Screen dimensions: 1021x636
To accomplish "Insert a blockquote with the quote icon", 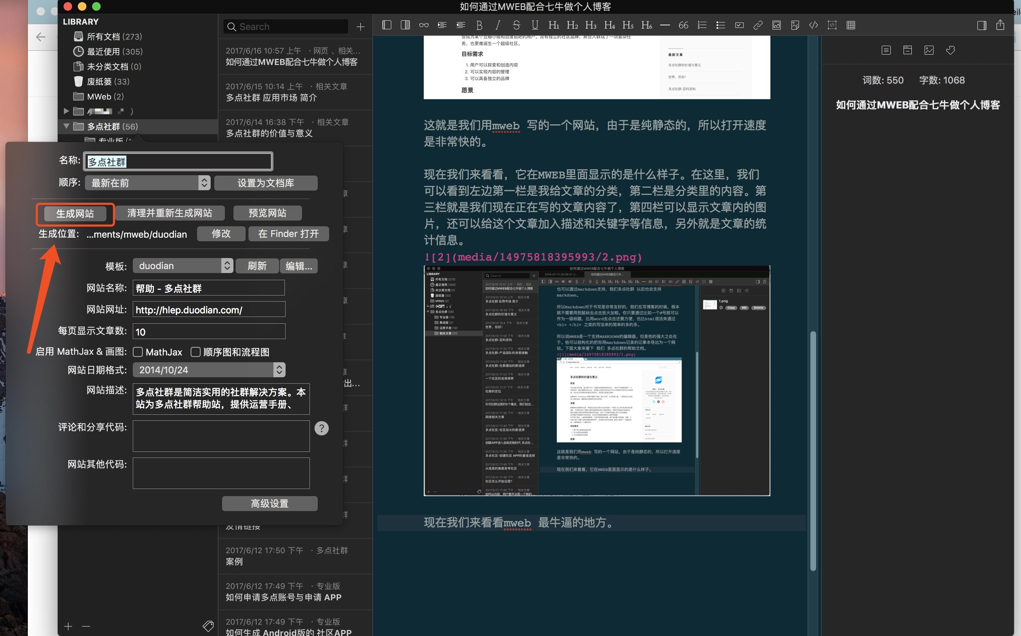I will pos(683,25).
